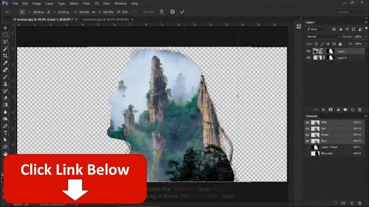Toggle lock all padlock icon
This screenshot has height=207, width=369.
coord(340,44)
